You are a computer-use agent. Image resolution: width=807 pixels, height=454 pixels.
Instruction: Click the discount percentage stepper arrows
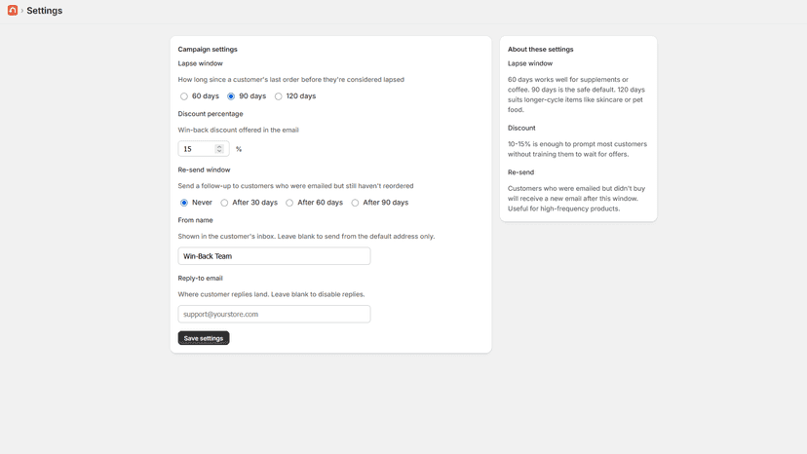click(219, 149)
